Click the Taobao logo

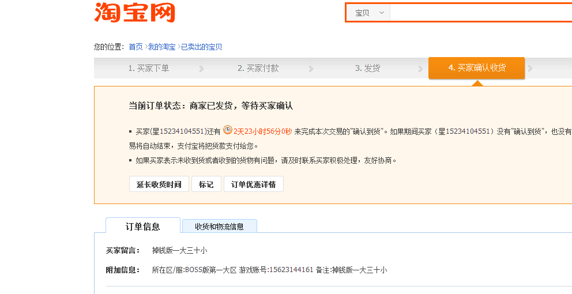tap(134, 13)
